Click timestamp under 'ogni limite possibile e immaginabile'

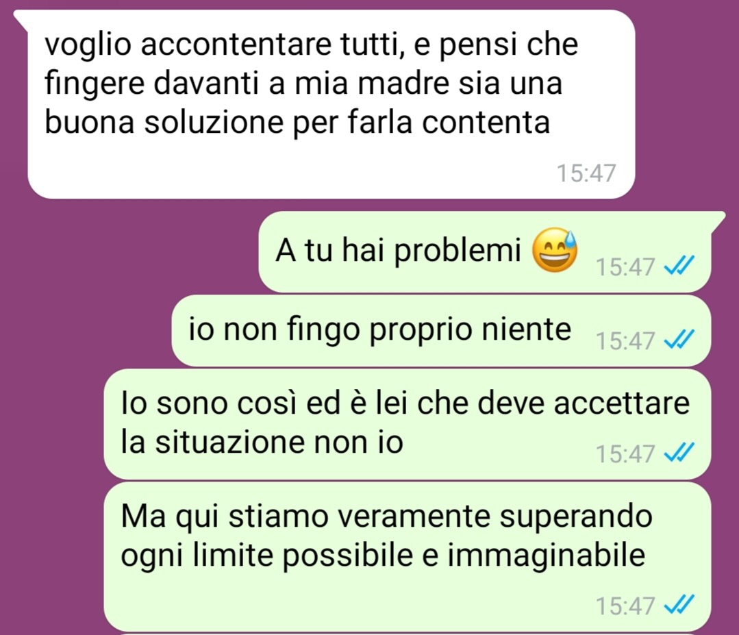point(625,606)
